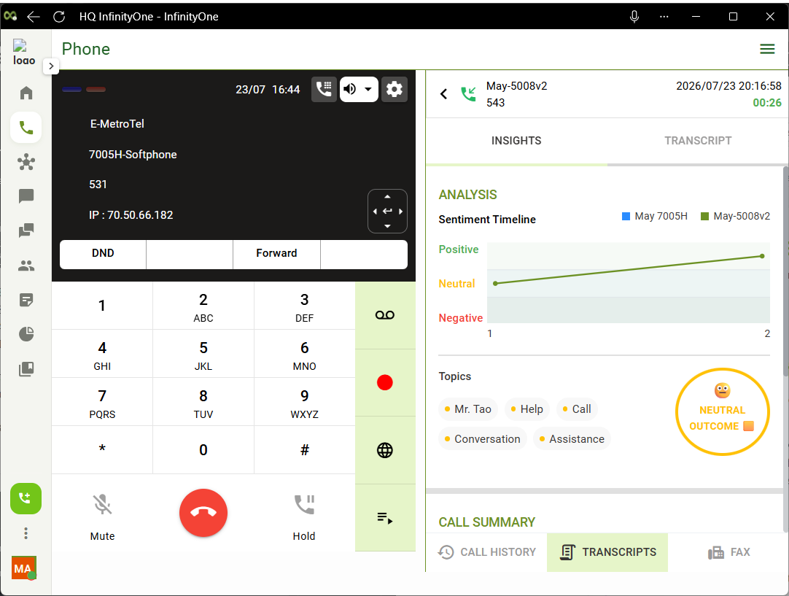Put the call on Hold
This screenshot has width=789, height=596.
pyautogui.click(x=304, y=516)
